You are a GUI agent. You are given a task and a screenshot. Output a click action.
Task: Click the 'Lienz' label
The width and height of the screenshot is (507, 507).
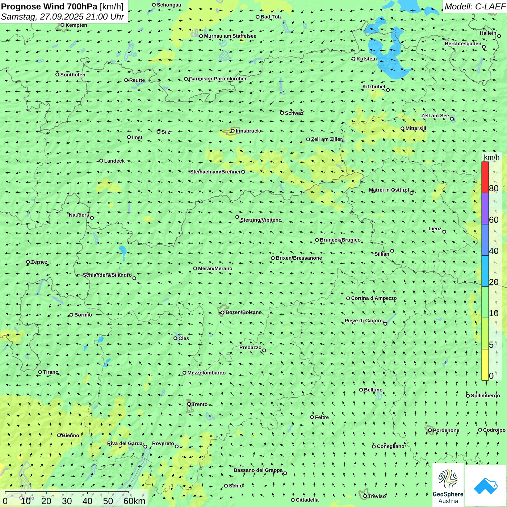[435, 229]
